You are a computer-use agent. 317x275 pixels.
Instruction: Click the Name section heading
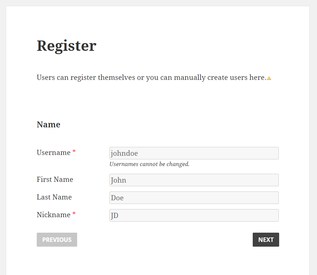[x=48, y=124]
